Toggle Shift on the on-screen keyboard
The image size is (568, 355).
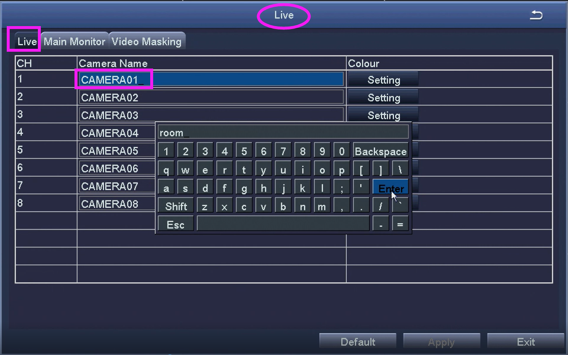(x=176, y=207)
